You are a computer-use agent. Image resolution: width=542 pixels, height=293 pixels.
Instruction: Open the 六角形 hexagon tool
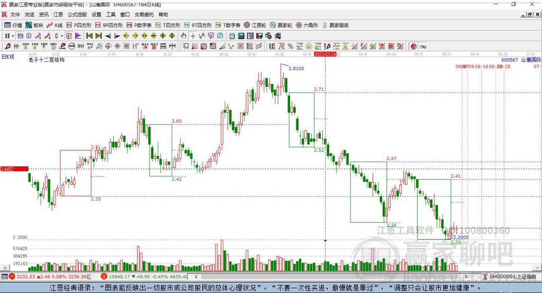point(307,25)
